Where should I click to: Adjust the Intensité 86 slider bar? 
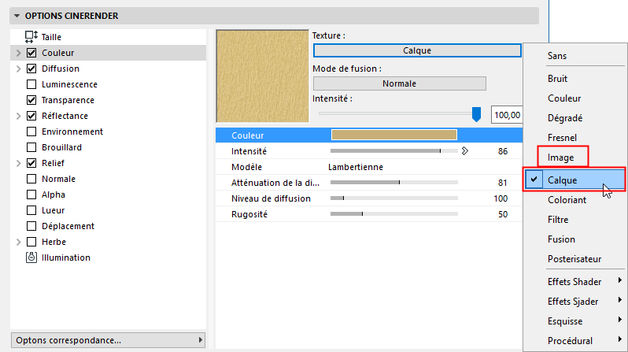pyautogui.click(x=394, y=151)
